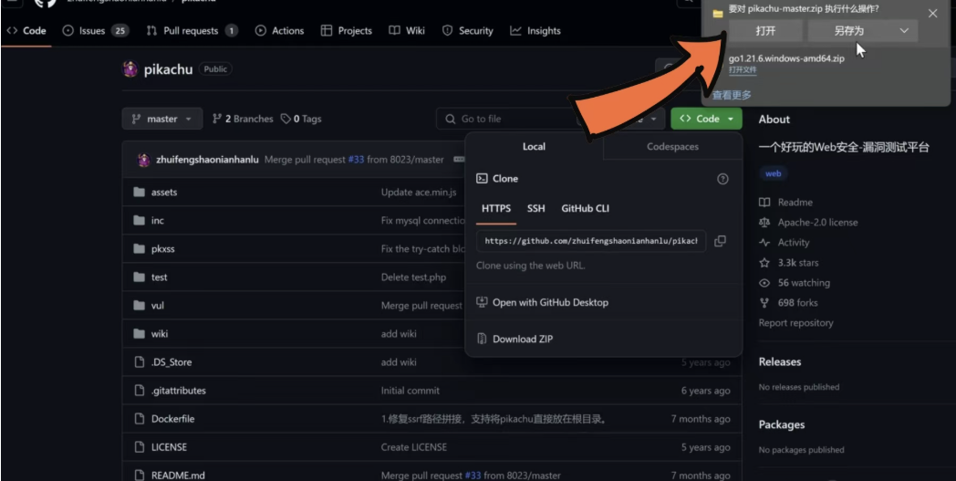Open the Packages section heading

[782, 424]
